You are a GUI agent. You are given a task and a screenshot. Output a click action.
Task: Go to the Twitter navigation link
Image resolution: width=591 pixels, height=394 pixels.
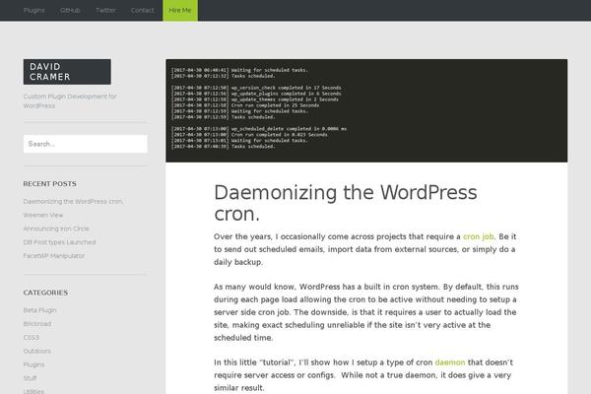(x=105, y=10)
